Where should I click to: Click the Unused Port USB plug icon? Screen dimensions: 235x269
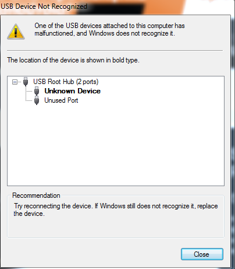click(x=37, y=100)
